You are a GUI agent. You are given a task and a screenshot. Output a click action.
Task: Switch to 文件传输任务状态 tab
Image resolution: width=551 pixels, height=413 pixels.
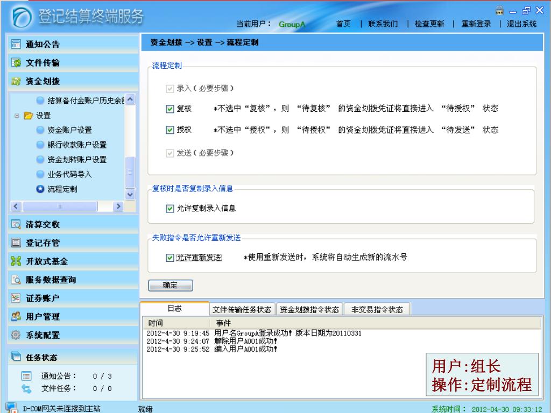pyautogui.click(x=242, y=309)
